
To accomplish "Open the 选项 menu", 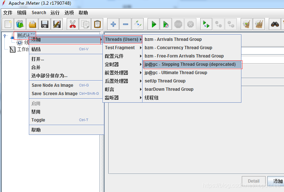I will pos(69,13).
